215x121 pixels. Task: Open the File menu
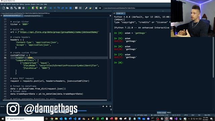[2, 4]
